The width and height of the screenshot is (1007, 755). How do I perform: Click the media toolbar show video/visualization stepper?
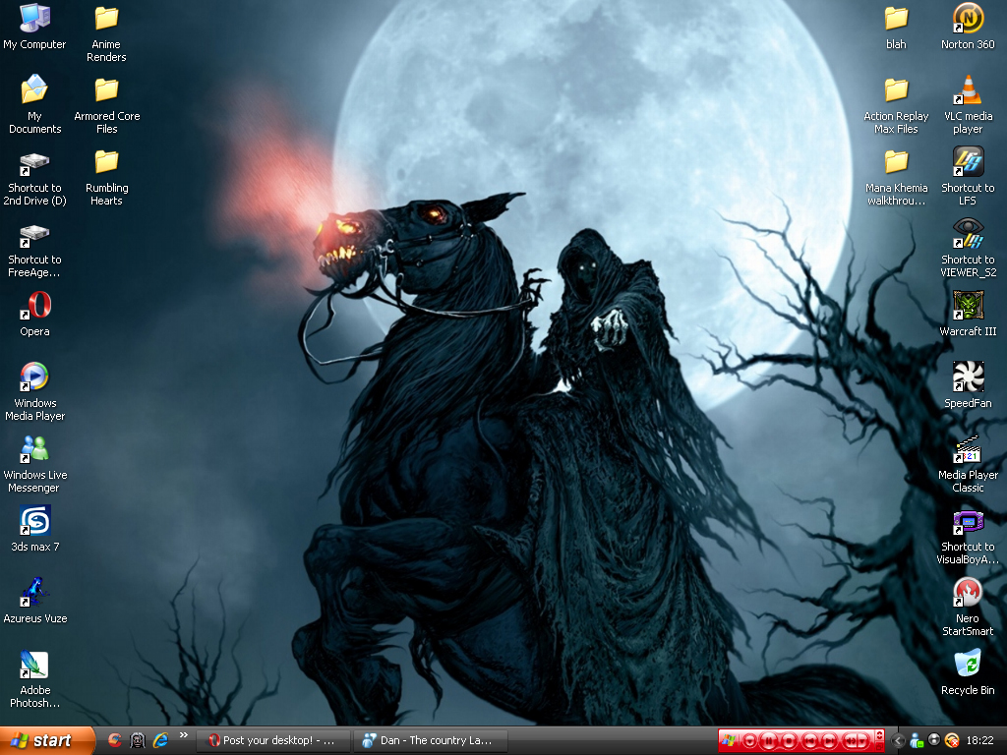point(880,735)
